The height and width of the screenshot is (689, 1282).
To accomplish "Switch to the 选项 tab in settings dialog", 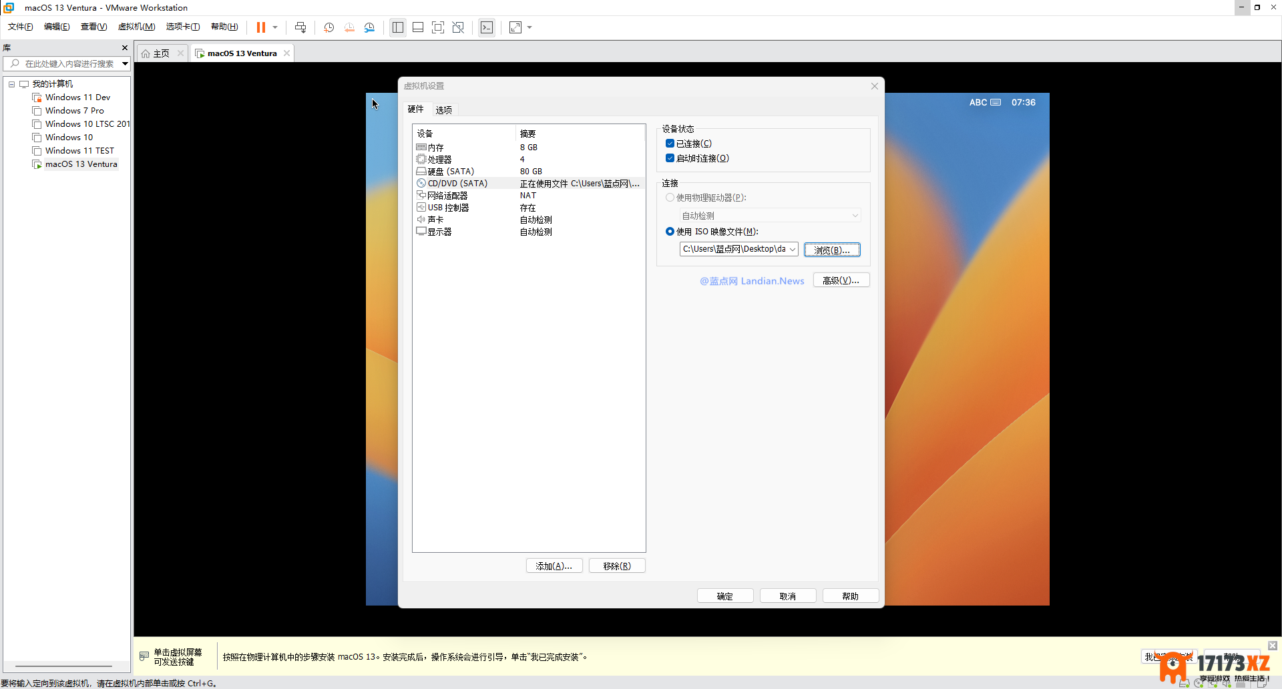I will 444,110.
